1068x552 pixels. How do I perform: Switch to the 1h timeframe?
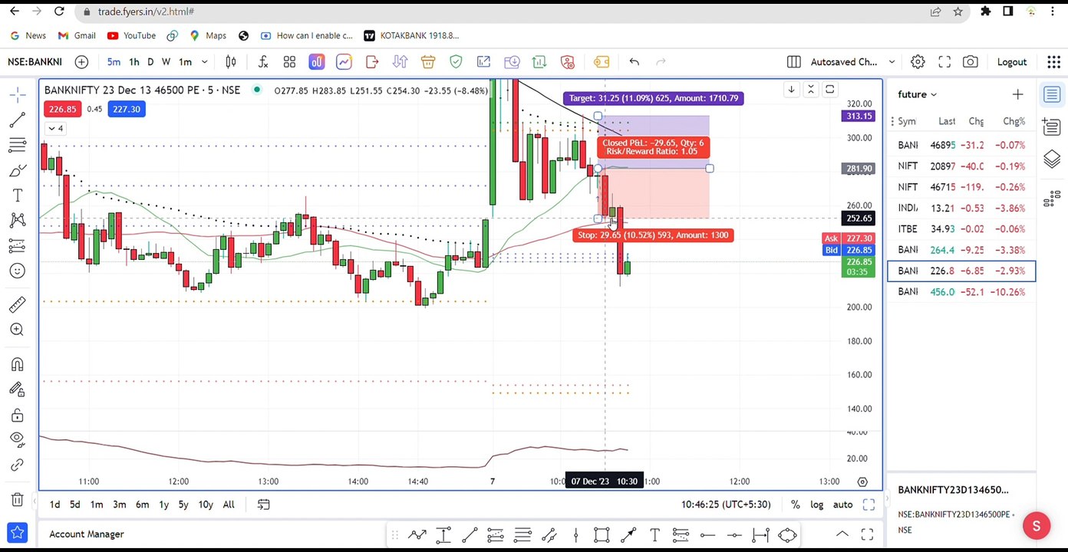point(133,62)
